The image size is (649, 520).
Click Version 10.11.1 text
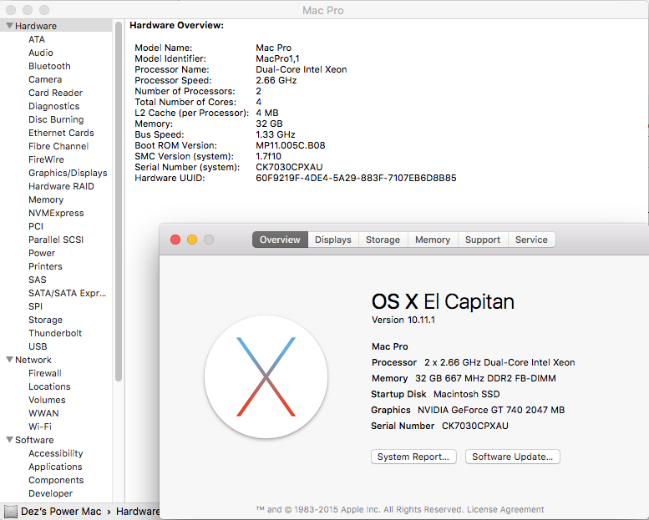[x=403, y=320]
